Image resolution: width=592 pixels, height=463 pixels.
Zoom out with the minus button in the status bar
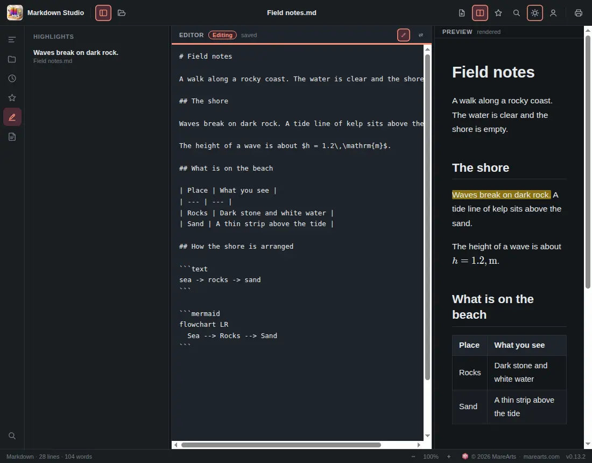point(413,457)
